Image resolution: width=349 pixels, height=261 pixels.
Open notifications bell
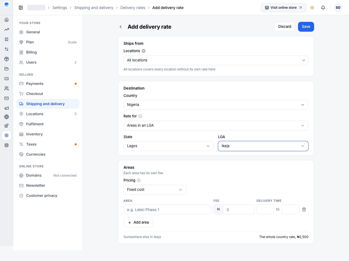(323, 8)
